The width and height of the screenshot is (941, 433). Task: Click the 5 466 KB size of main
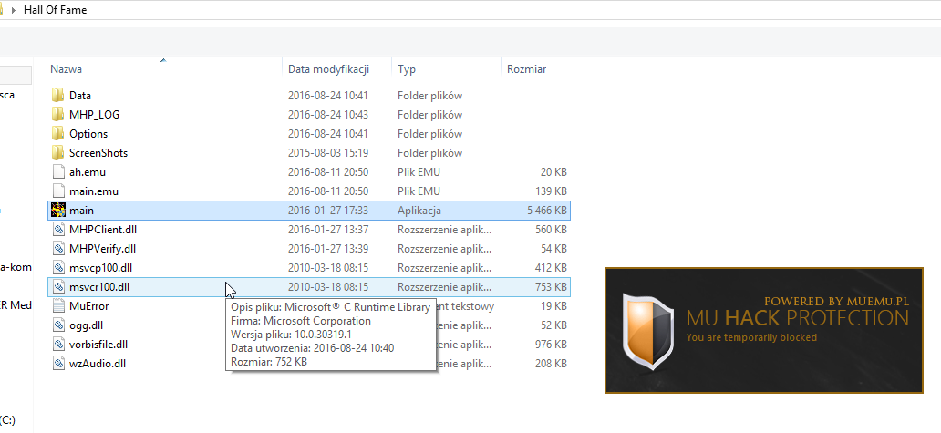(x=547, y=211)
